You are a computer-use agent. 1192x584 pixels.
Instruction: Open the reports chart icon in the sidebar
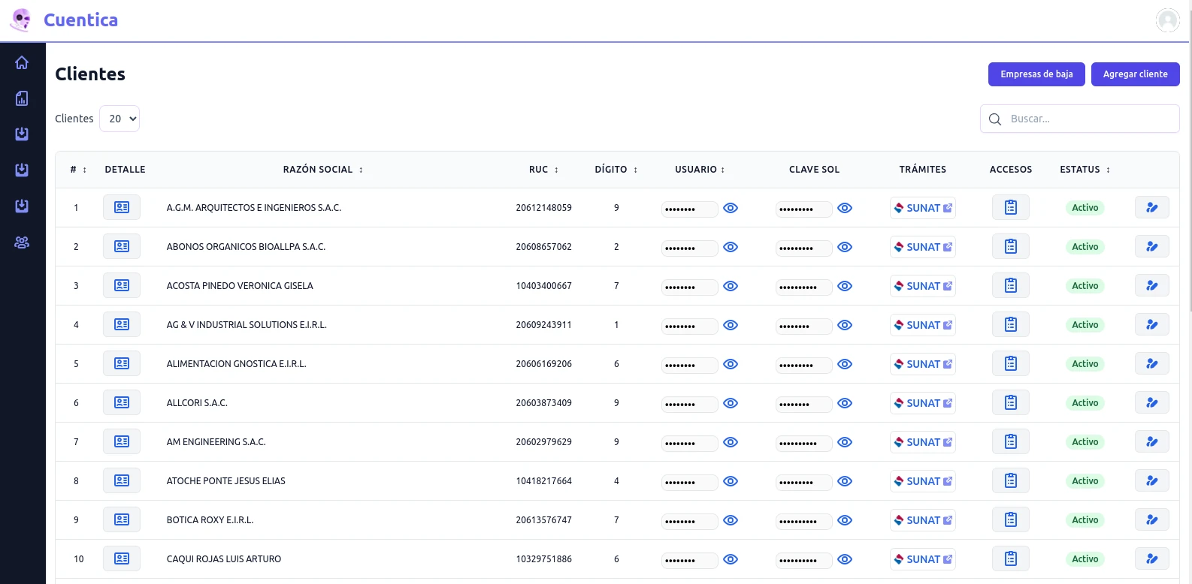[22, 98]
